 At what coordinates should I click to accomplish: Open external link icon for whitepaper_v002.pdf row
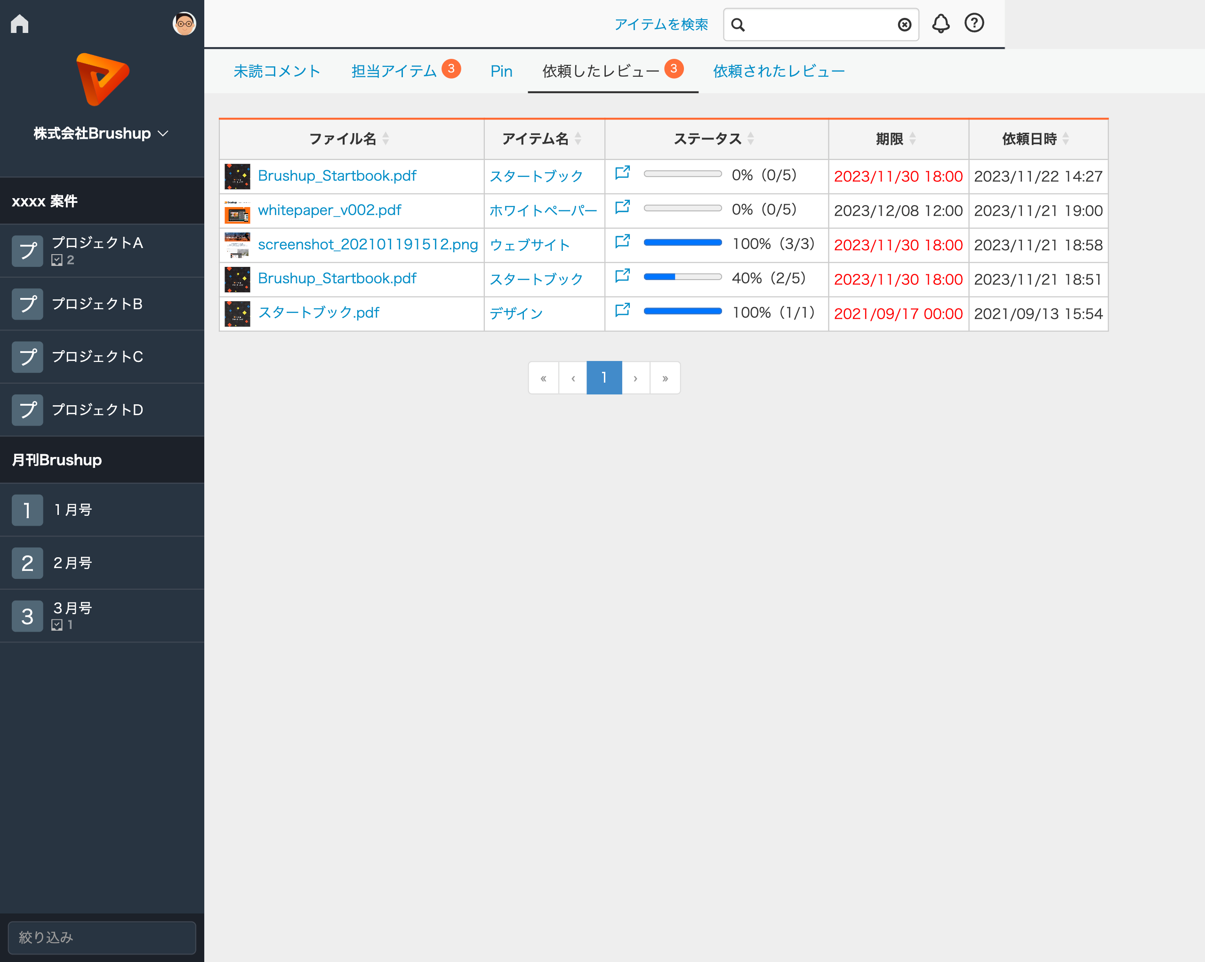pyautogui.click(x=622, y=208)
